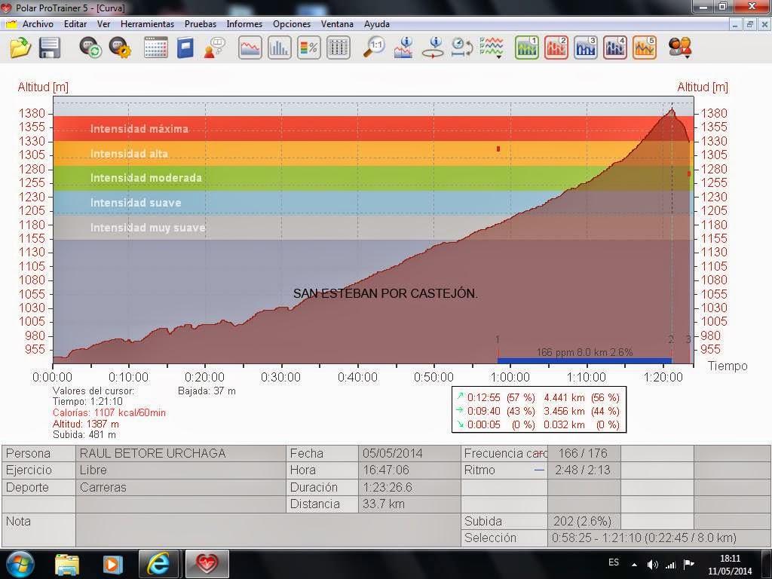The image size is (772, 579).
Task: Open the curve selection dropdown icon
Action: click(492, 47)
